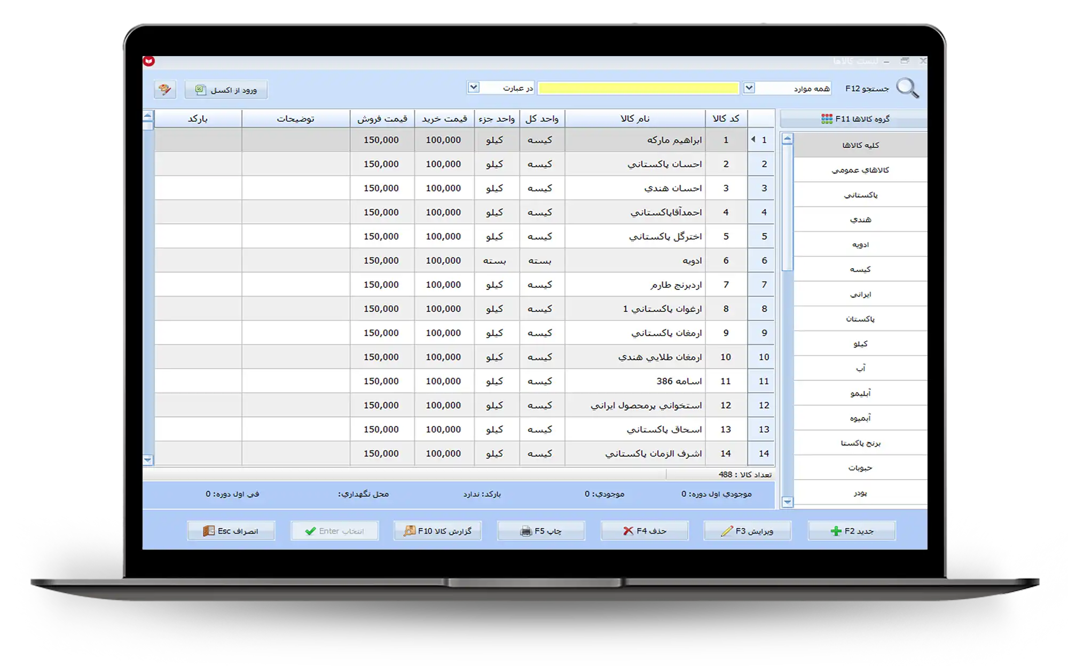Click the red app logo icon

[149, 61]
